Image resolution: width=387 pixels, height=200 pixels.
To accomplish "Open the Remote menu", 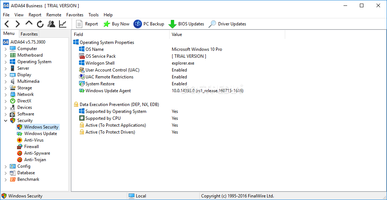I will coord(54,15).
